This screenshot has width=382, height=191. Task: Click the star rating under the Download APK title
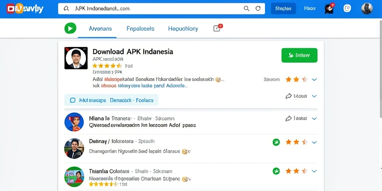tap(107, 66)
